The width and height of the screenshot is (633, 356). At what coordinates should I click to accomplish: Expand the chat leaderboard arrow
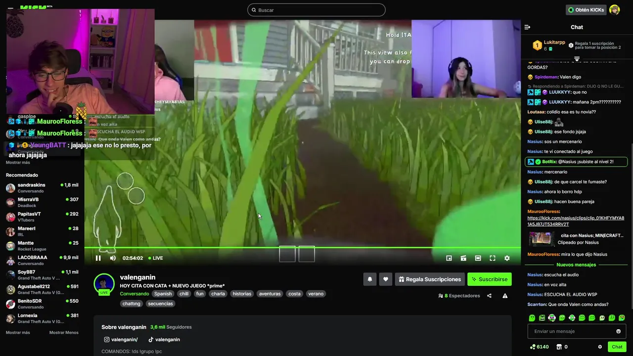click(577, 59)
